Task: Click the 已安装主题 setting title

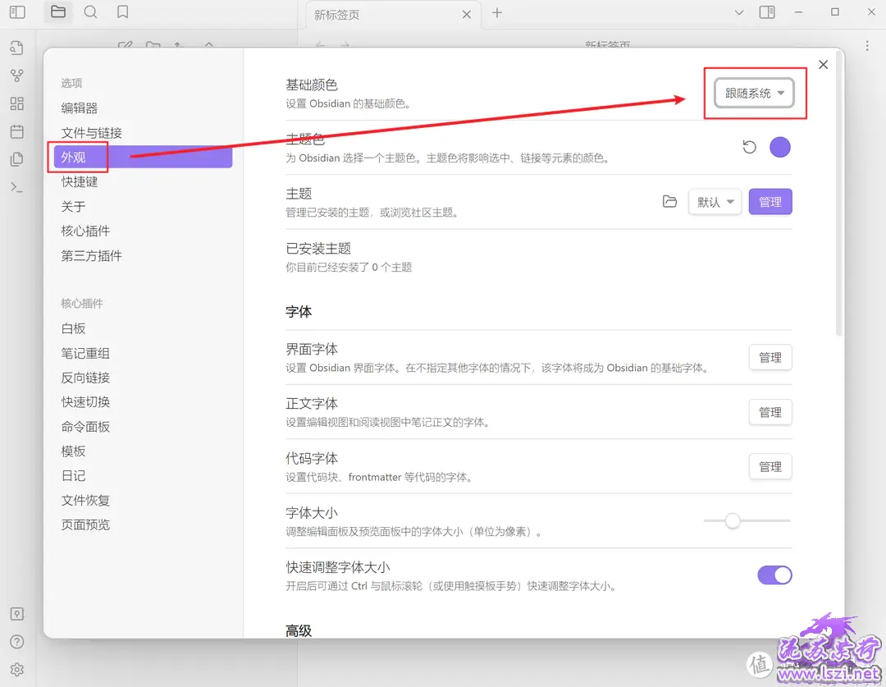Action: pyautogui.click(x=318, y=248)
